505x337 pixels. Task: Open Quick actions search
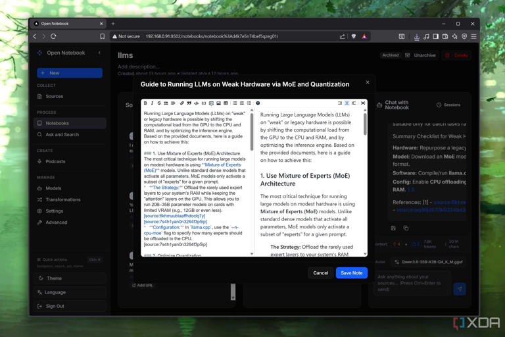70,259
